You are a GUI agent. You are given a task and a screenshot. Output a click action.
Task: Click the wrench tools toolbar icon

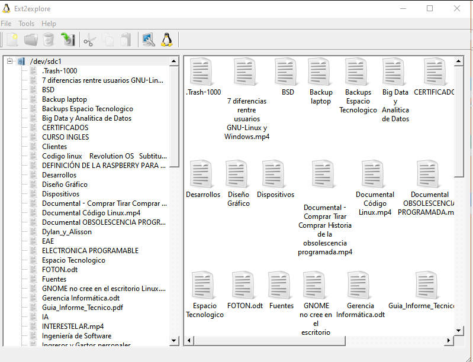click(149, 40)
